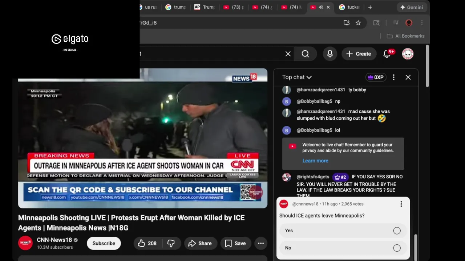Open YouTube account avatar menu
The height and width of the screenshot is (261, 465).
[408, 54]
